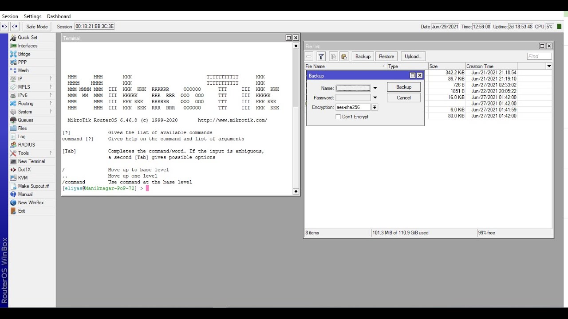Expand the IP submenu

coord(31,79)
